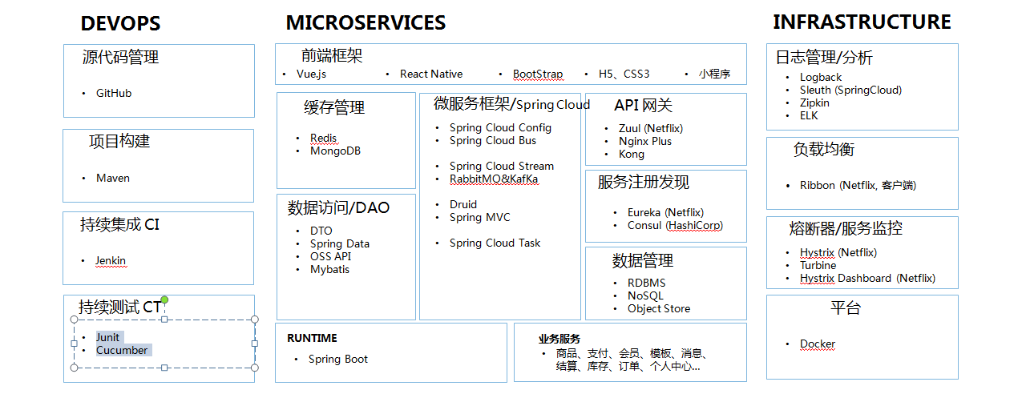
Task: Click the 业务服务 heading
Action: pos(559,339)
